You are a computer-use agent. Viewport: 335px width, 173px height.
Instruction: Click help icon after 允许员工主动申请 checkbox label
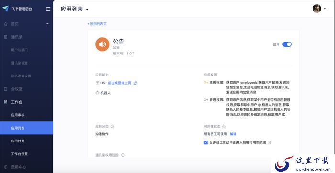click(x=269, y=142)
